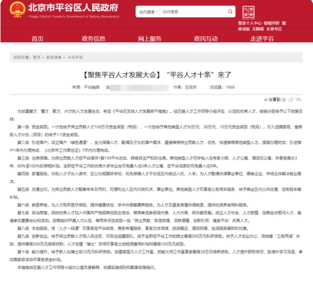Click 政务信息 in the breadcrumb
The image size is (313, 289).
tap(54, 57)
